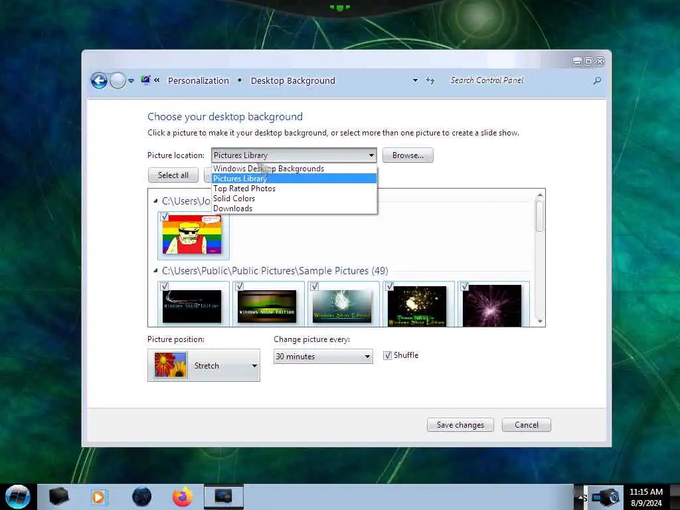Click the Save changes button

point(460,425)
